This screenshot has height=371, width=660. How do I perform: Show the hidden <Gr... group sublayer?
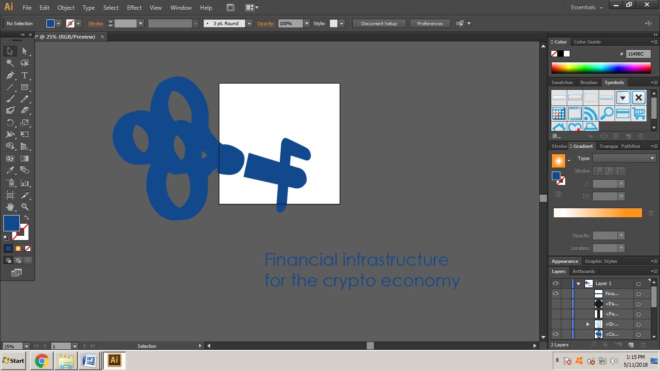point(556,324)
